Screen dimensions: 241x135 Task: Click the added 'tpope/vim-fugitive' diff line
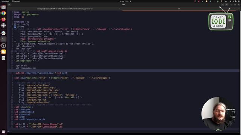coord(33,41)
